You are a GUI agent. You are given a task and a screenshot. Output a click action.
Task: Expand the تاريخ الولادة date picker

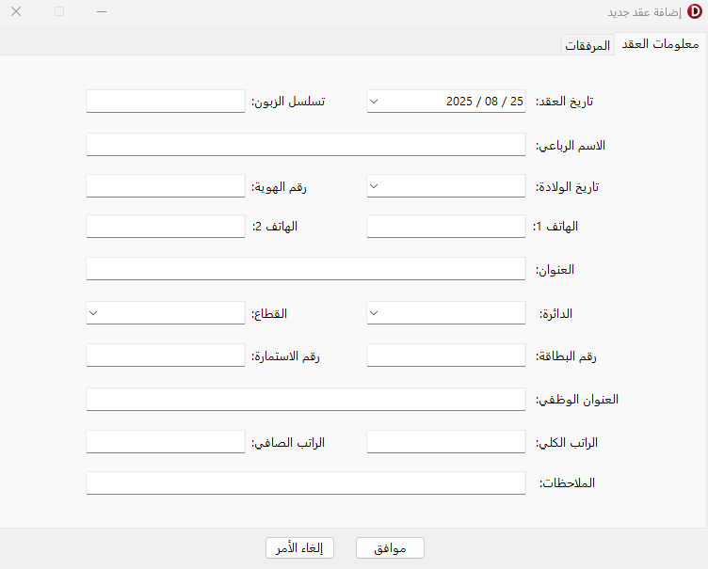[374, 186]
